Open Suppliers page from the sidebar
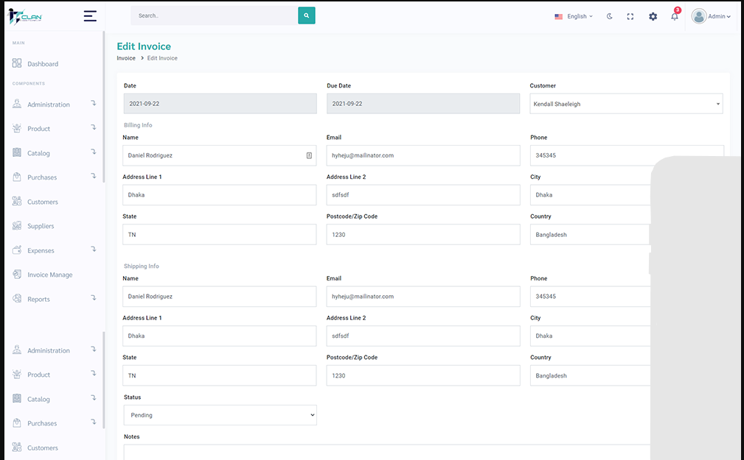 41,226
